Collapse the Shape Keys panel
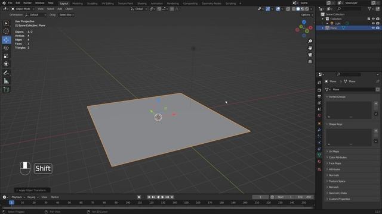This screenshot has height=214, width=382. [352, 124]
